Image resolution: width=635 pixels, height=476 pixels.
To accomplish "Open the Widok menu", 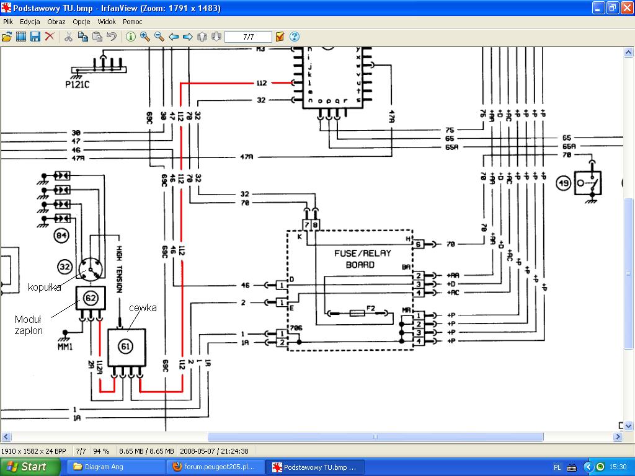I will click(x=107, y=22).
